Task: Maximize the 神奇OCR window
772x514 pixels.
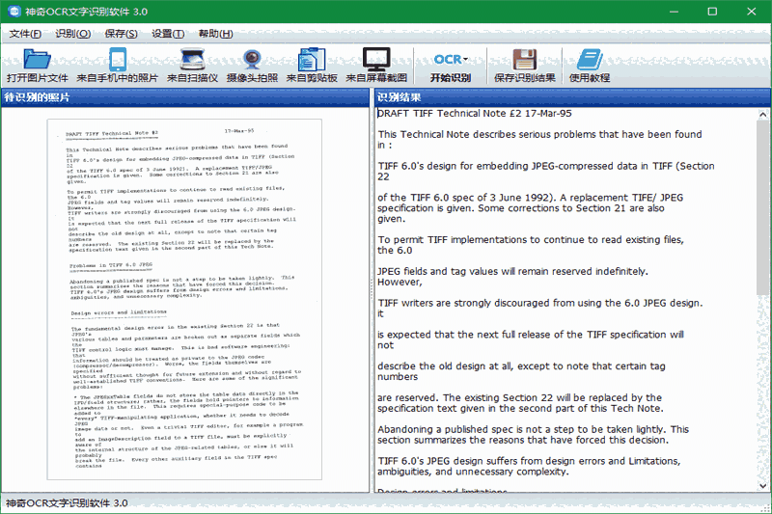Action: (712, 12)
